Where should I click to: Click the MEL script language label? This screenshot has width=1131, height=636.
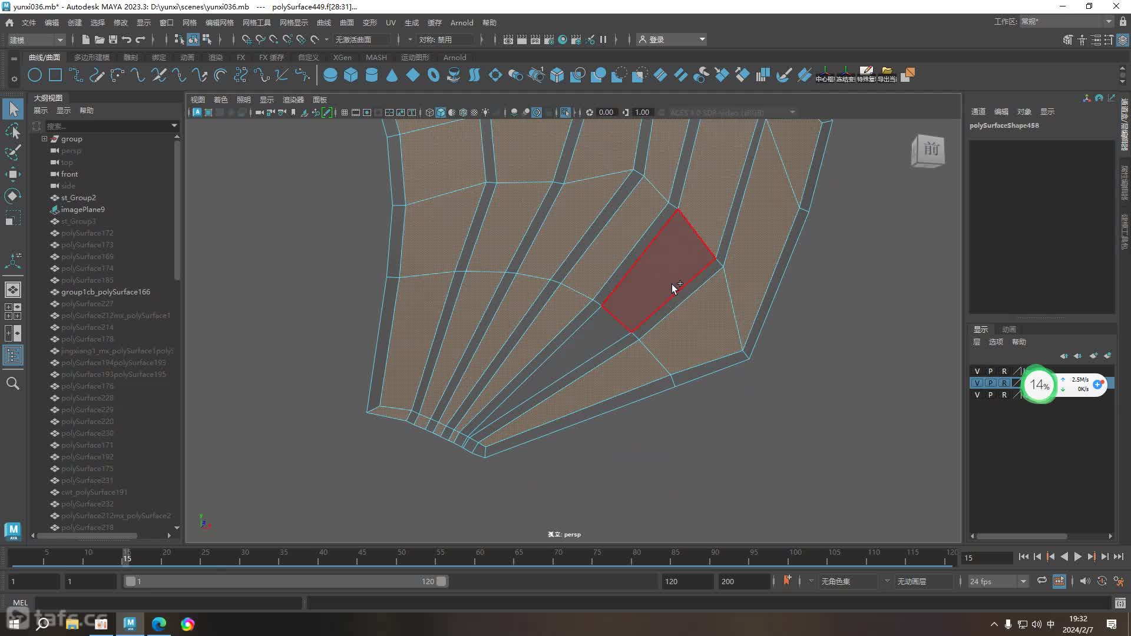point(20,603)
